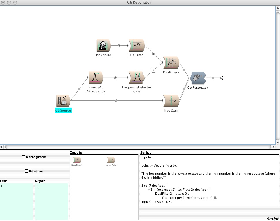Select the PinkNoise sound icon
This screenshot has width=280, height=221.
(103, 46)
